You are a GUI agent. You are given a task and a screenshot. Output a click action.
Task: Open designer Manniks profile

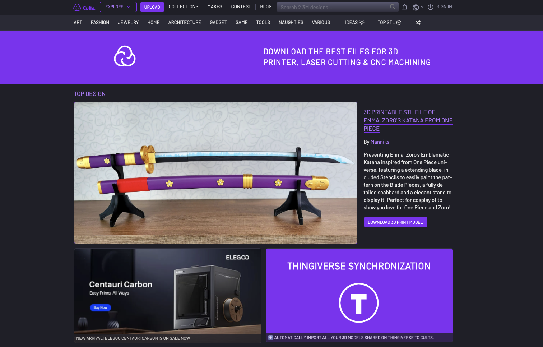(x=380, y=142)
